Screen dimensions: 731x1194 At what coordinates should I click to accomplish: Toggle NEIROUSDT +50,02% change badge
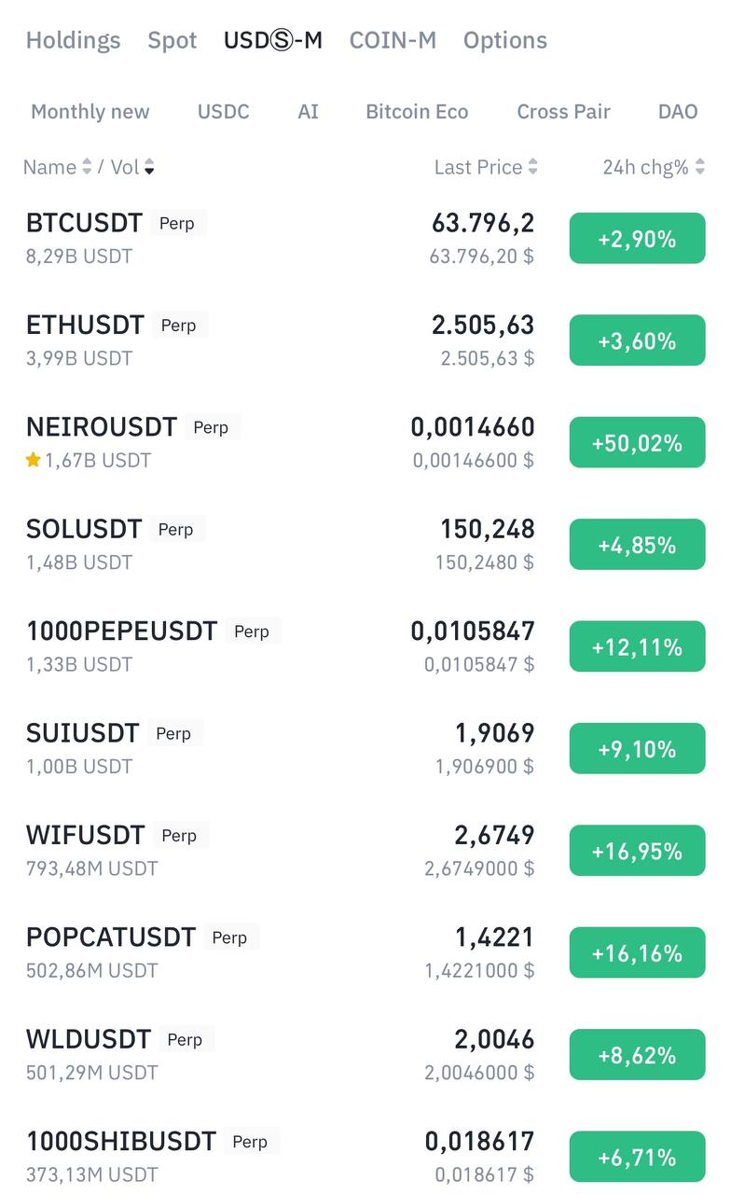pyautogui.click(x=638, y=442)
